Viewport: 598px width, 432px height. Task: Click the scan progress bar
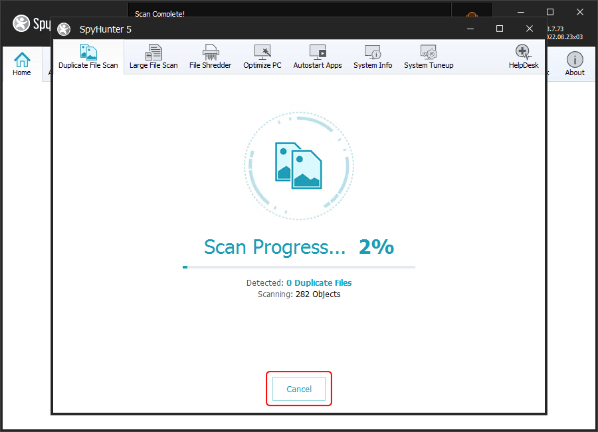[x=299, y=267]
